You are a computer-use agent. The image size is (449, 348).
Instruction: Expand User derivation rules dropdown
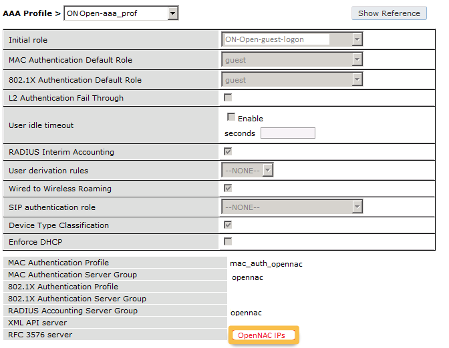tap(248, 171)
